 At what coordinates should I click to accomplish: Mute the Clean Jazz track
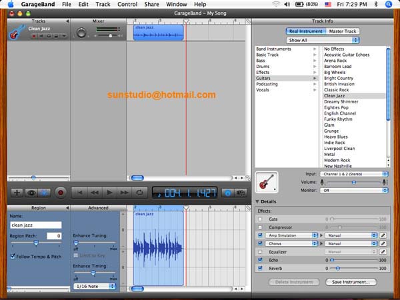click(41, 36)
